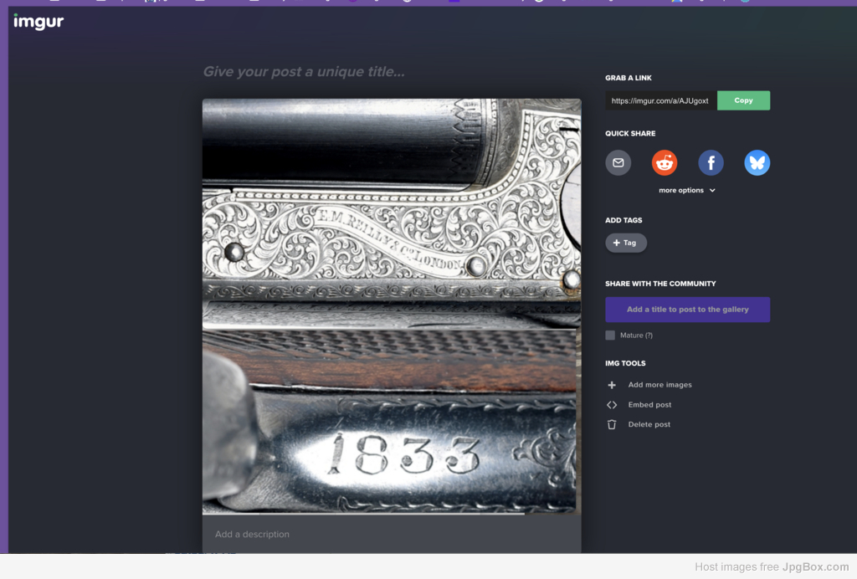The image size is (857, 579).
Task: Share the post to Reddit
Action: click(x=665, y=163)
